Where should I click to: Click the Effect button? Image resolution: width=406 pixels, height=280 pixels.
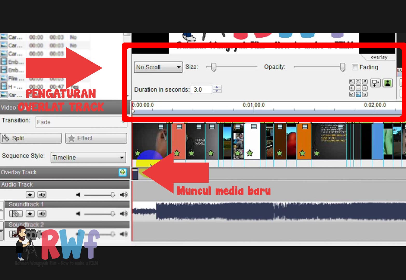[96, 138]
